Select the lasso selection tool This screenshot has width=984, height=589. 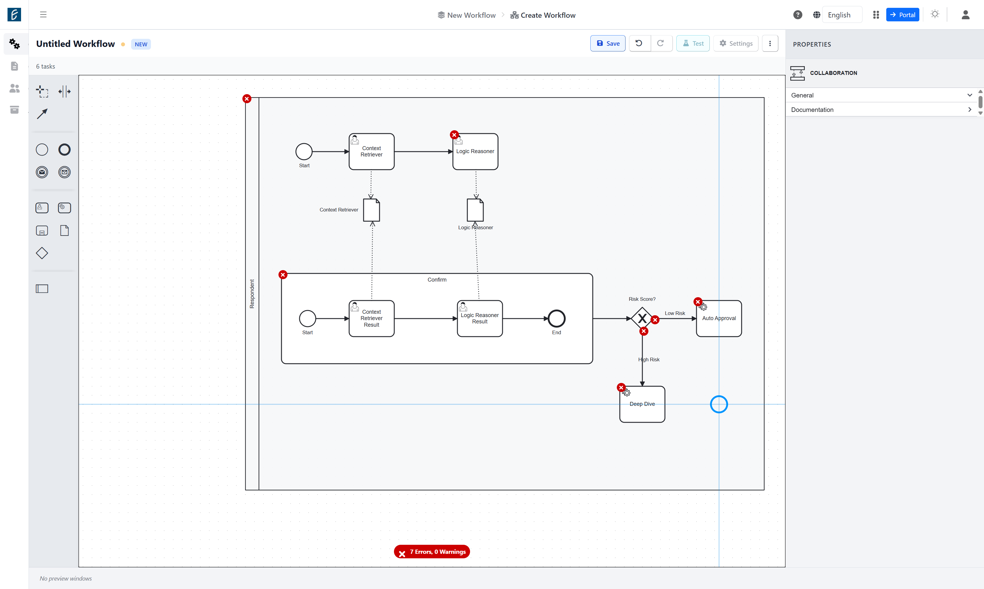(42, 91)
